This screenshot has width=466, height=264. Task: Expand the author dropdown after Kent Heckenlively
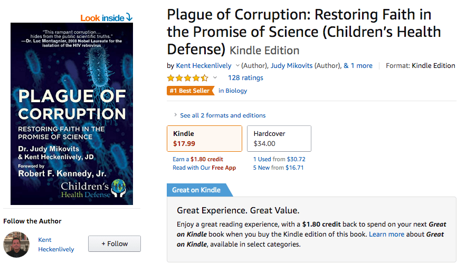coord(237,66)
